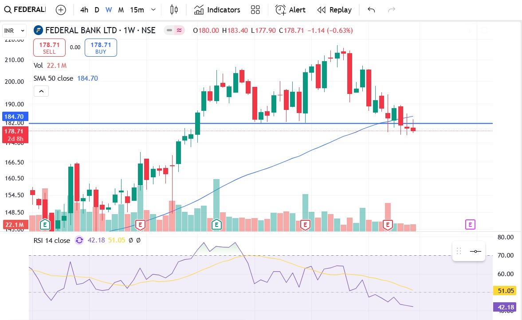Click the 178.71 BUY button
Image resolution: width=522 pixels, height=320 pixels.
101,47
